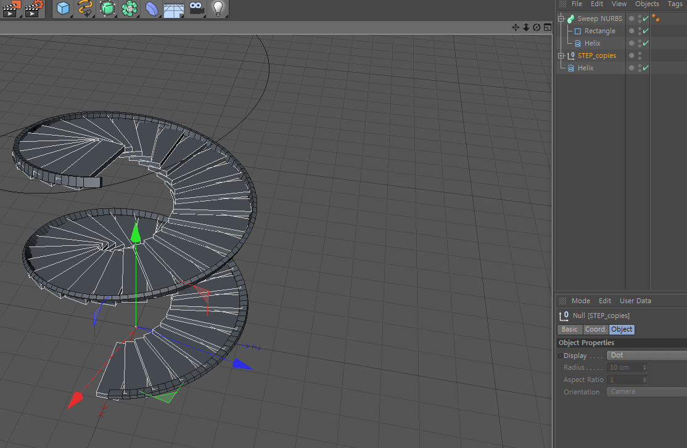Collapse the Sweep NURBS hierarchy
Viewport: 687px width, 448px height.
coord(561,19)
